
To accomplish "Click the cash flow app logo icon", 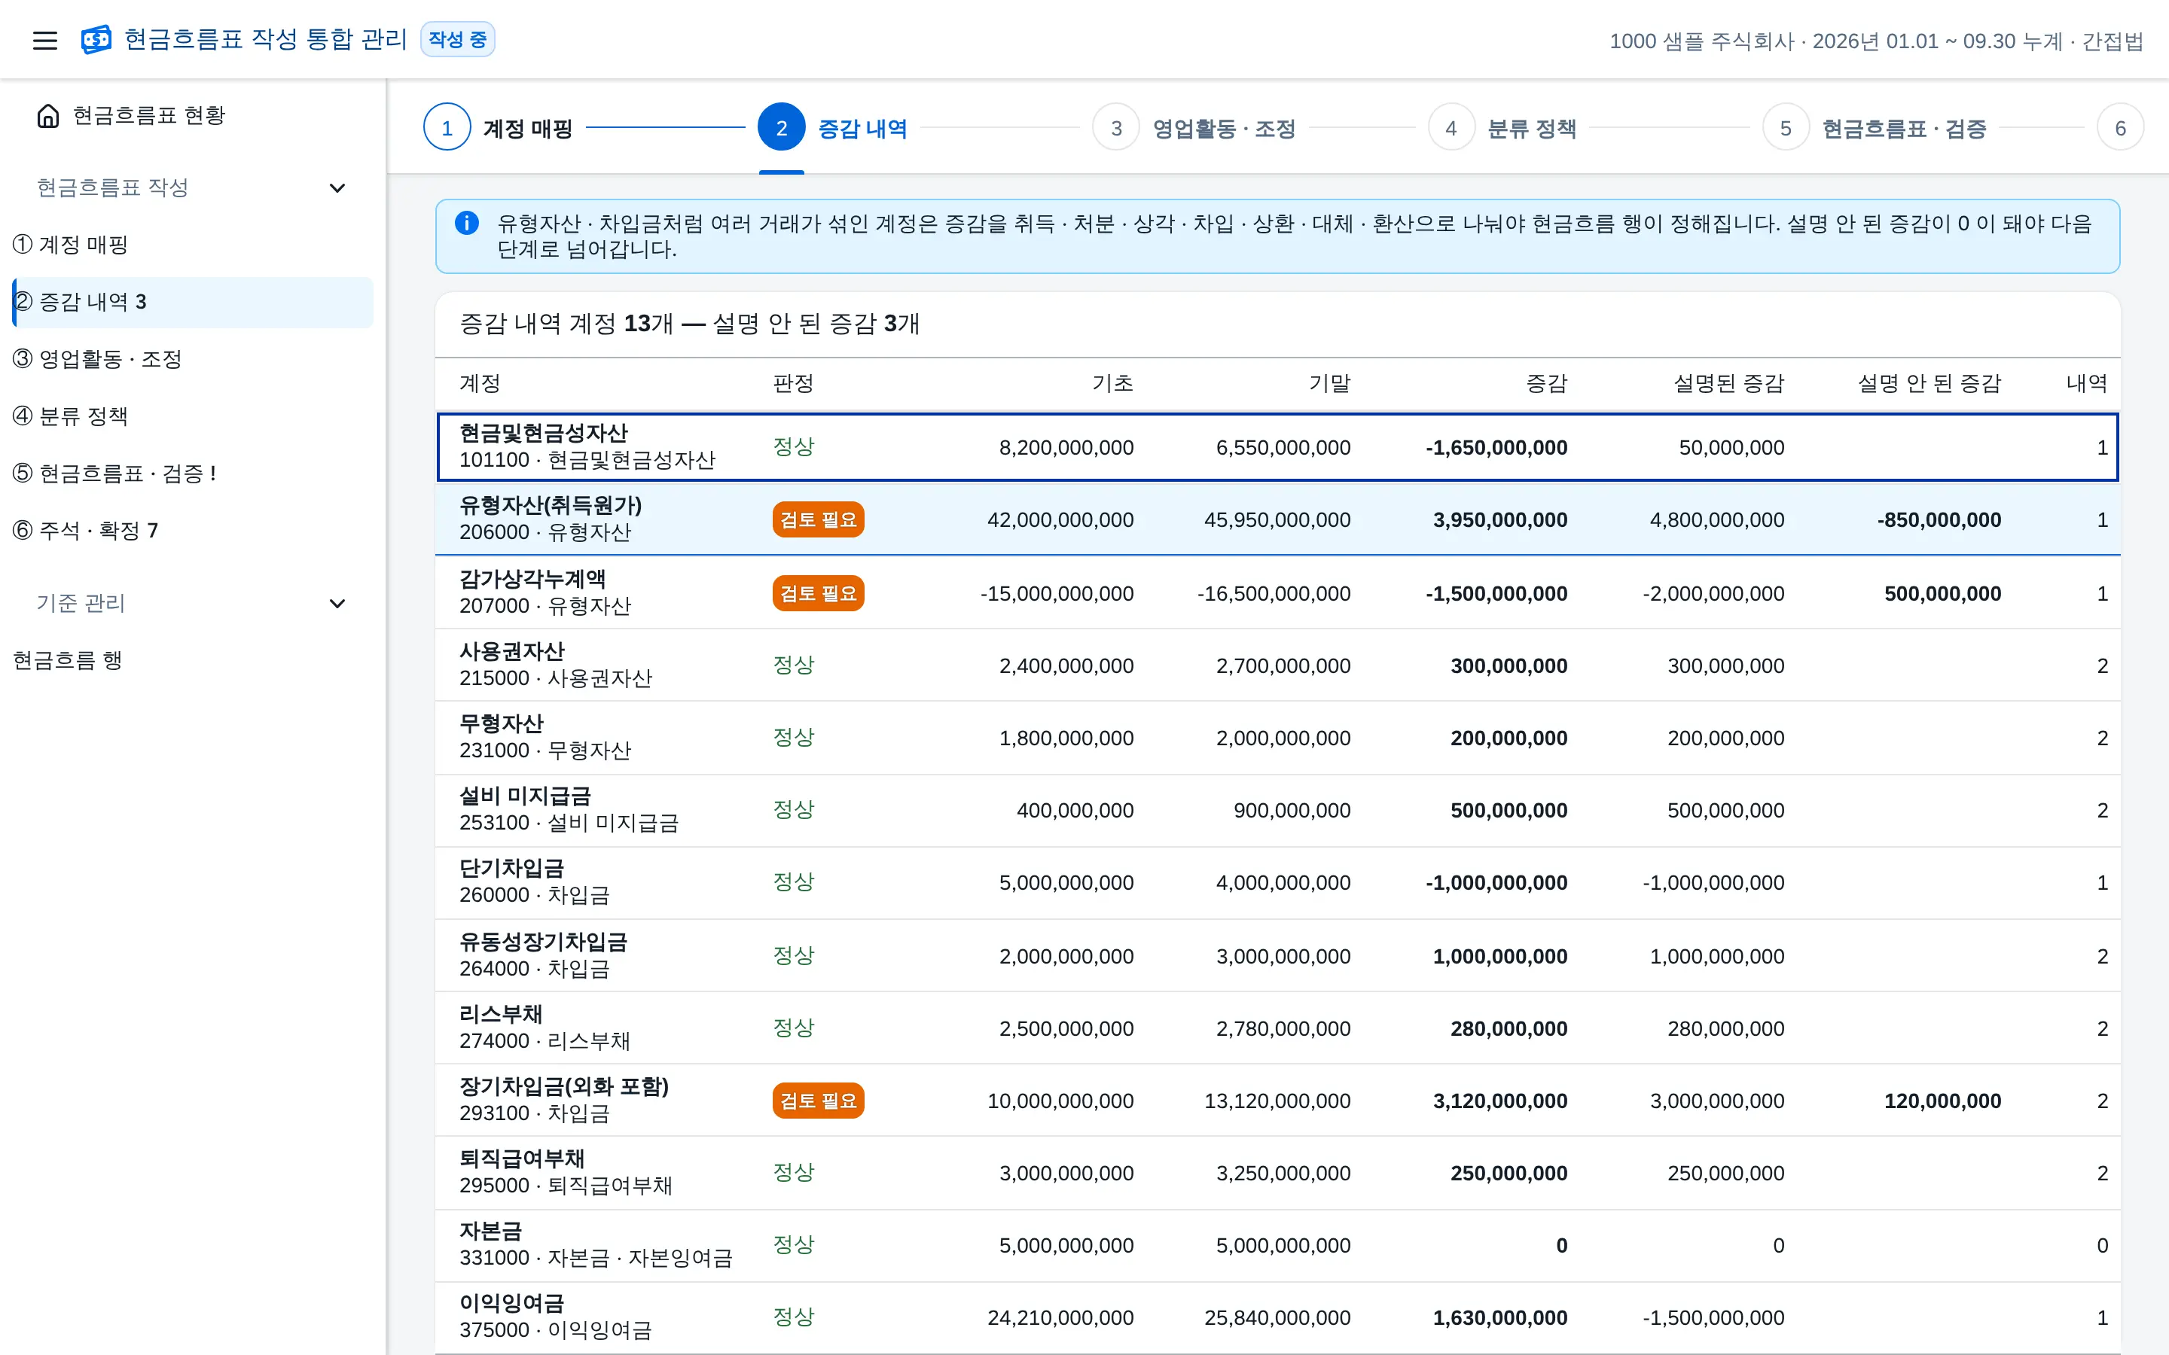I will (96, 39).
